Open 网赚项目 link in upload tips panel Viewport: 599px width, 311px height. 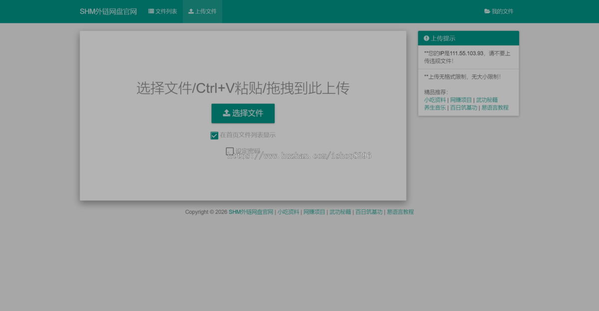point(461,100)
